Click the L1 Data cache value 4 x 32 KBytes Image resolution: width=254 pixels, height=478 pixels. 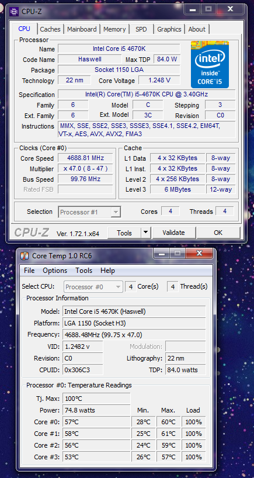click(178, 158)
